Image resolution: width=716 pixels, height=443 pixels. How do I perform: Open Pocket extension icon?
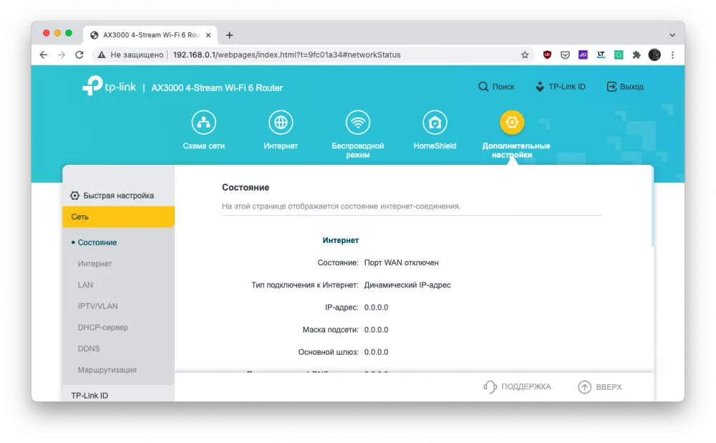(565, 55)
